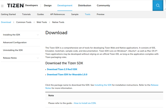Expand the Release Notes chevron

[38, 58]
